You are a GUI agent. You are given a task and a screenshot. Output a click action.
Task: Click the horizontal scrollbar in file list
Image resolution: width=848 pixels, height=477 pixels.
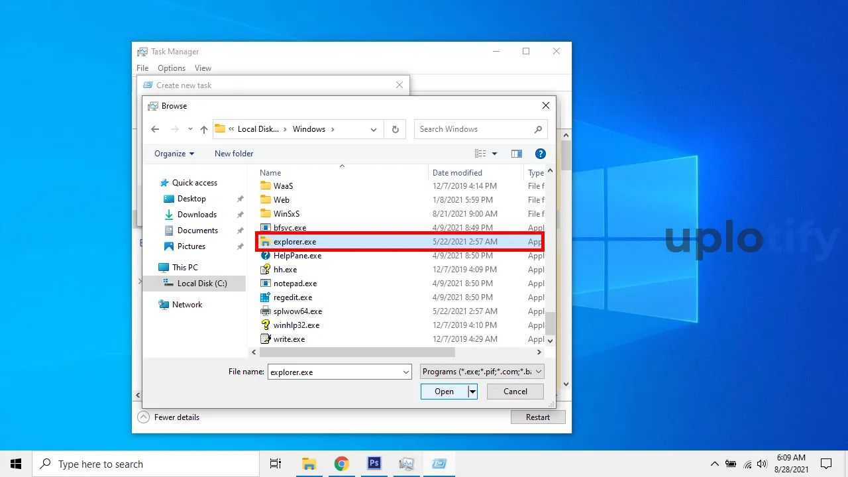[x=356, y=352]
